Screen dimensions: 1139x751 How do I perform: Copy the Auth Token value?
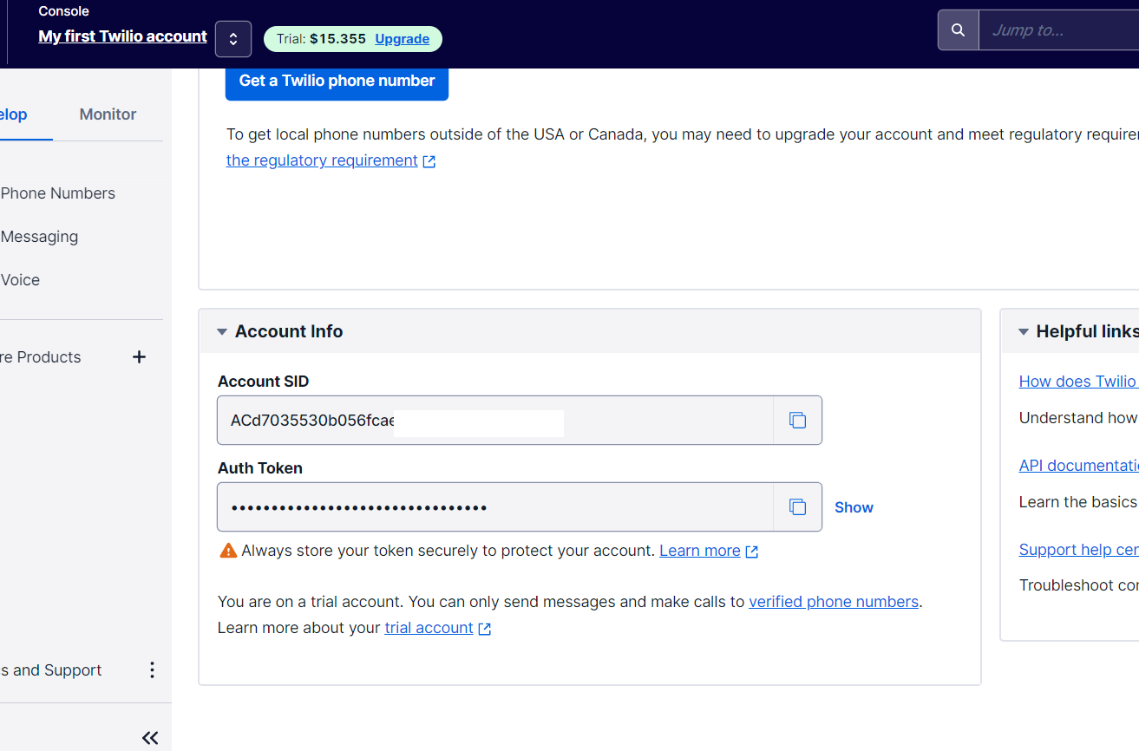tap(797, 507)
